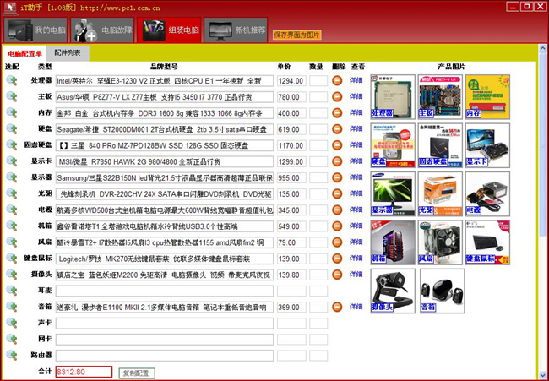Click the 音箱 product thumbnail
The height and width of the screenshot is (381, 549).
443,291
